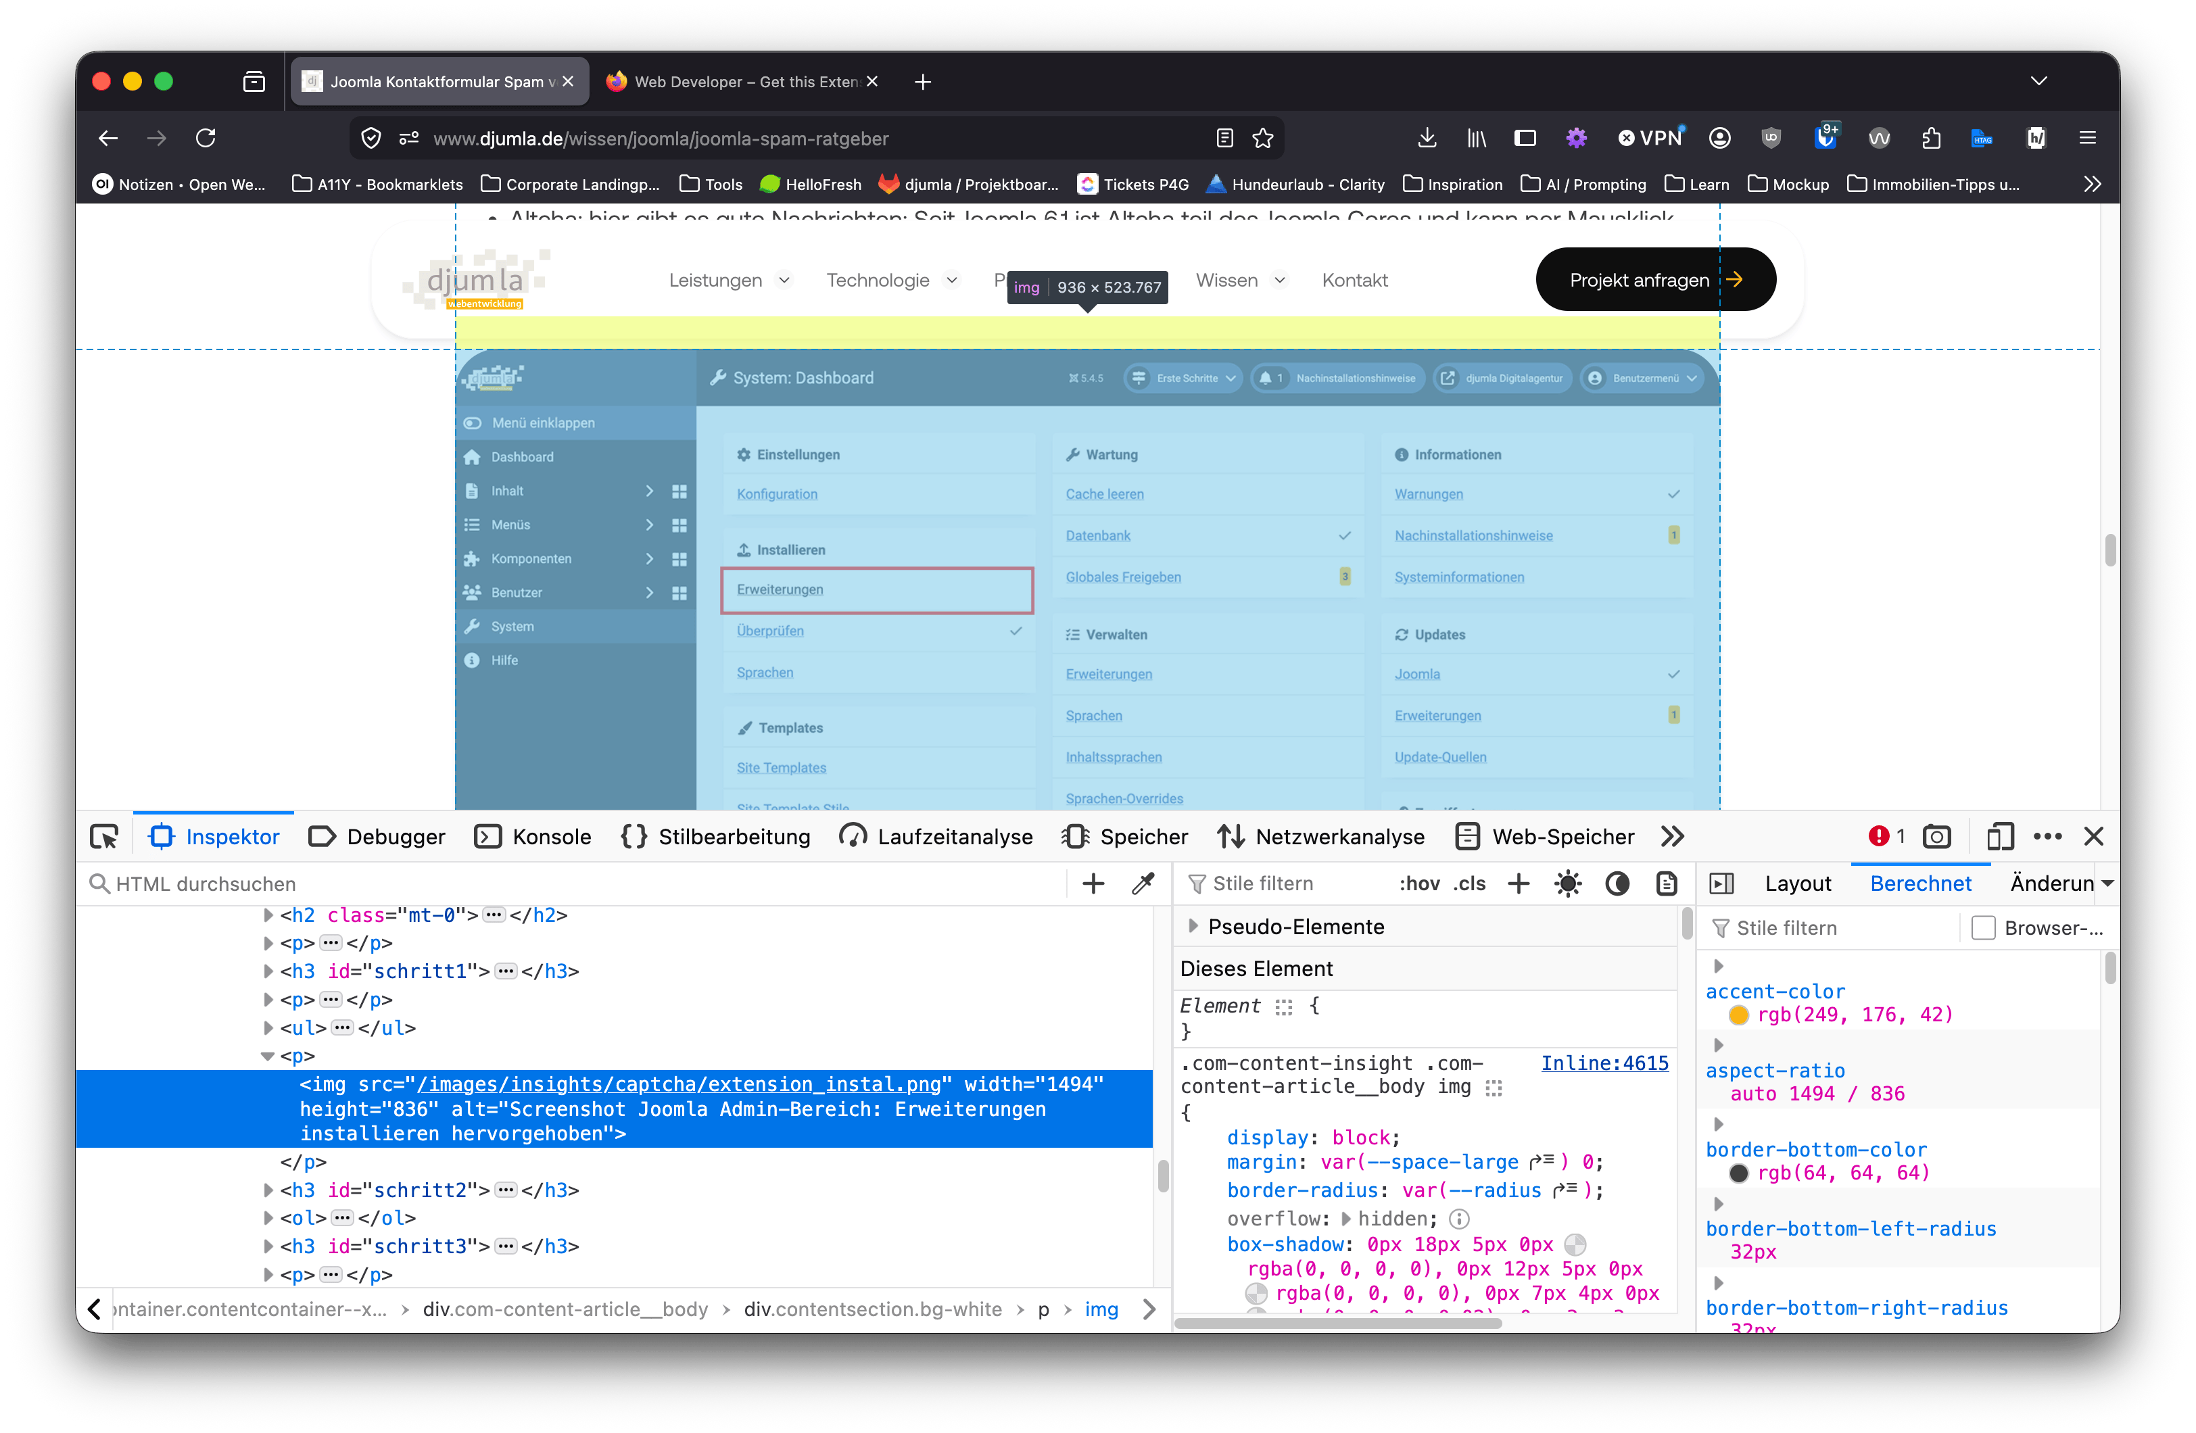Open the Firefox library icon
The height and width of the screenshot is (1433, 2196).
click(1477, 137)
